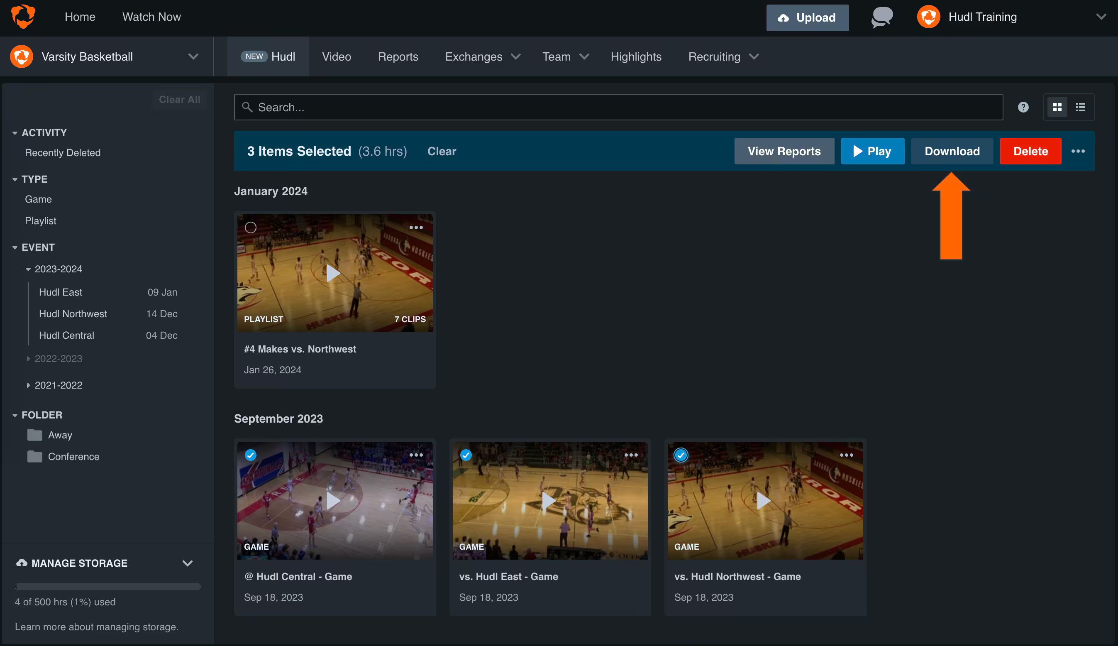
Task: Clear the current selection
Action: pos(441,151)
